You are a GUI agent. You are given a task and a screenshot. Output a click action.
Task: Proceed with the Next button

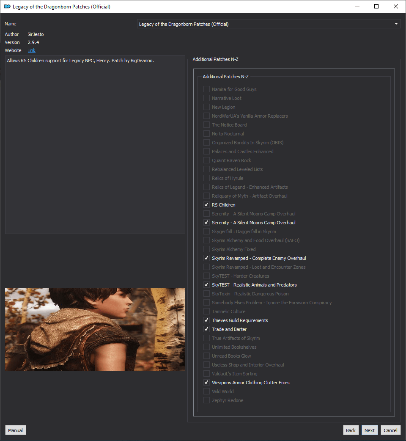pyautogui.click(x=370, y=430)
